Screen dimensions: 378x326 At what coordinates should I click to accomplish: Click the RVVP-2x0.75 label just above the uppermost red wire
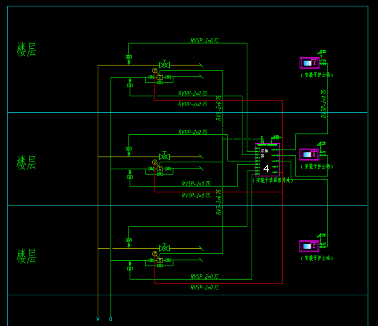tap(192, 93)
